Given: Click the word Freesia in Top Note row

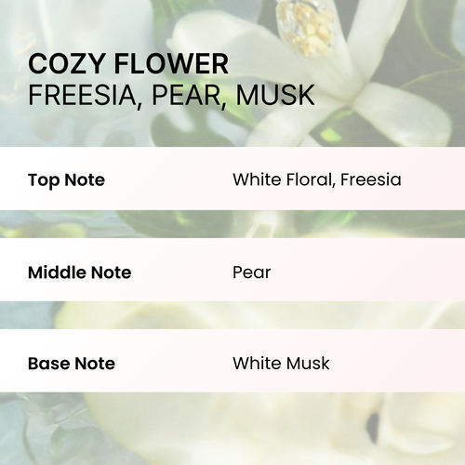Looking at the screenshot, I should point(371,179).
